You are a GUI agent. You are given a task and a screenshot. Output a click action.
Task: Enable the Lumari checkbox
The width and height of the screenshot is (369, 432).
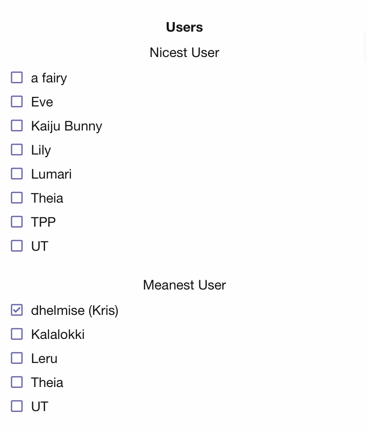[17, 174]
